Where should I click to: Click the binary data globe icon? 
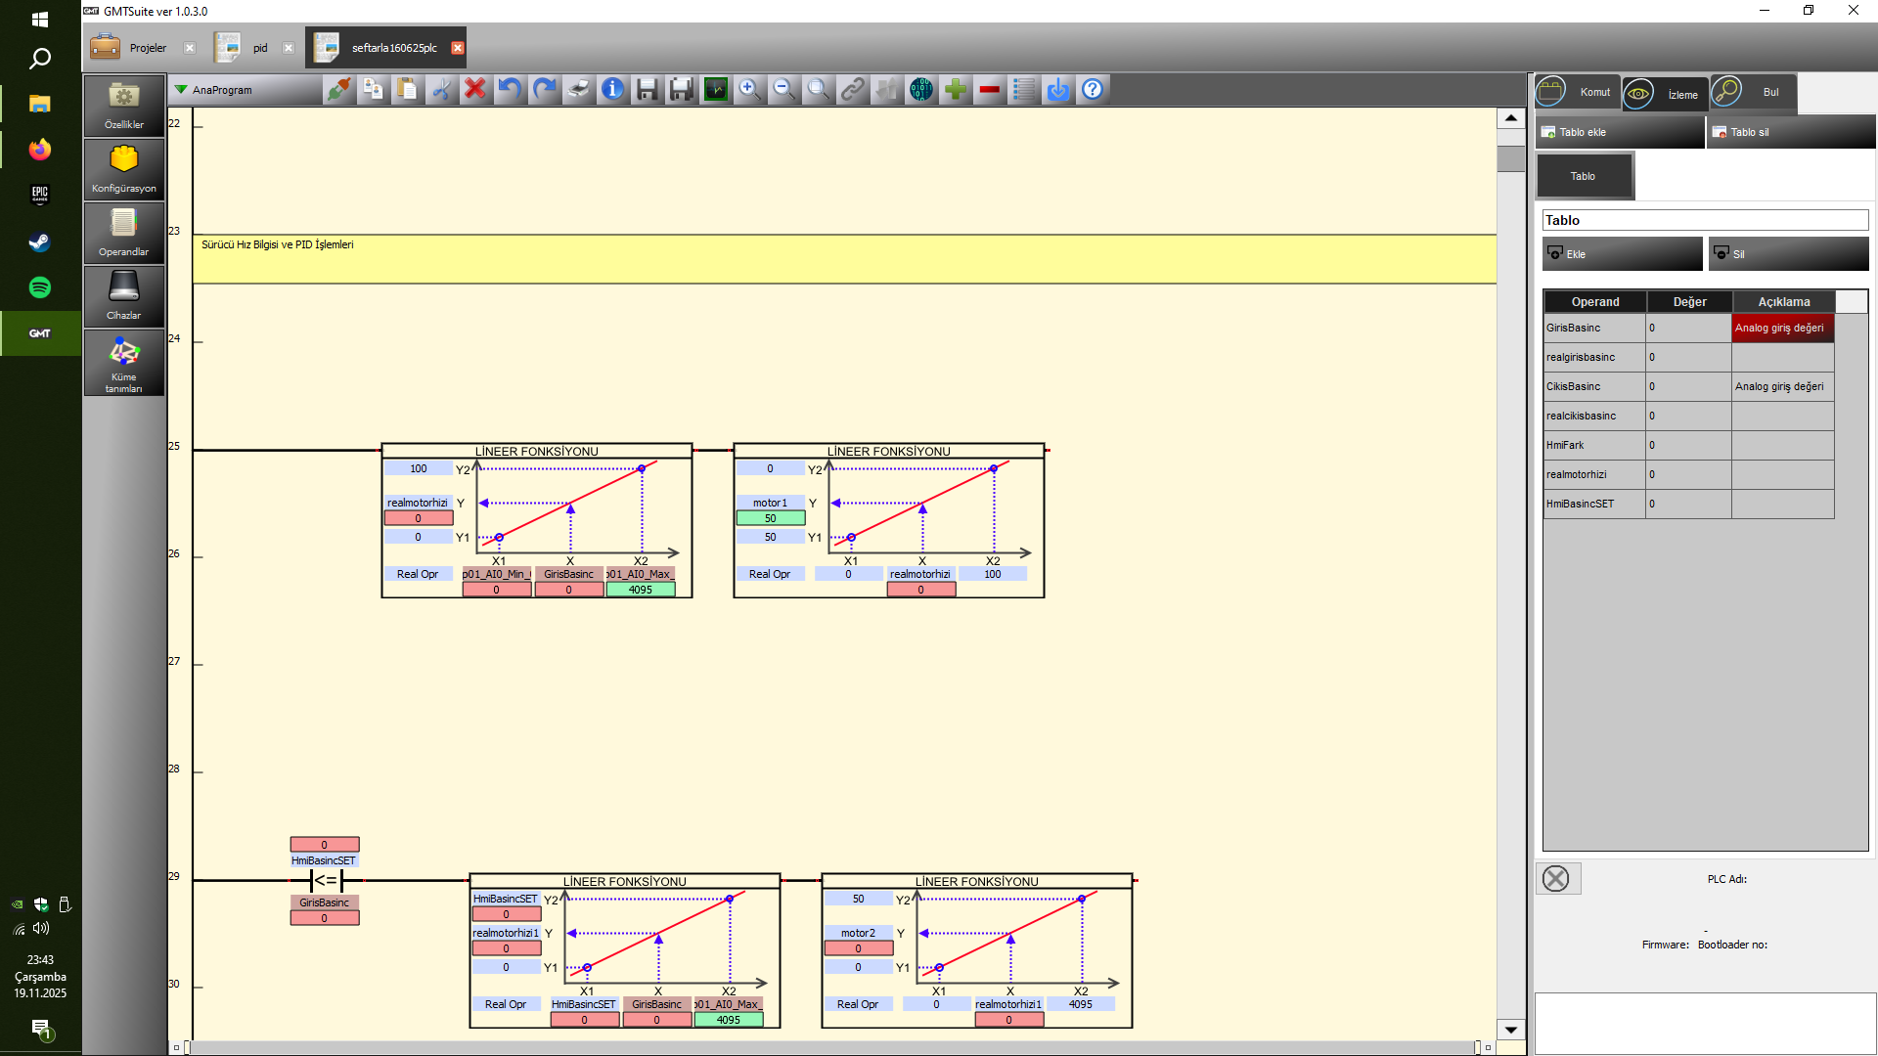point(920,90)
